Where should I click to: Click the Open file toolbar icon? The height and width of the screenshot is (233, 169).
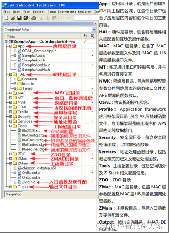(13, 18)
